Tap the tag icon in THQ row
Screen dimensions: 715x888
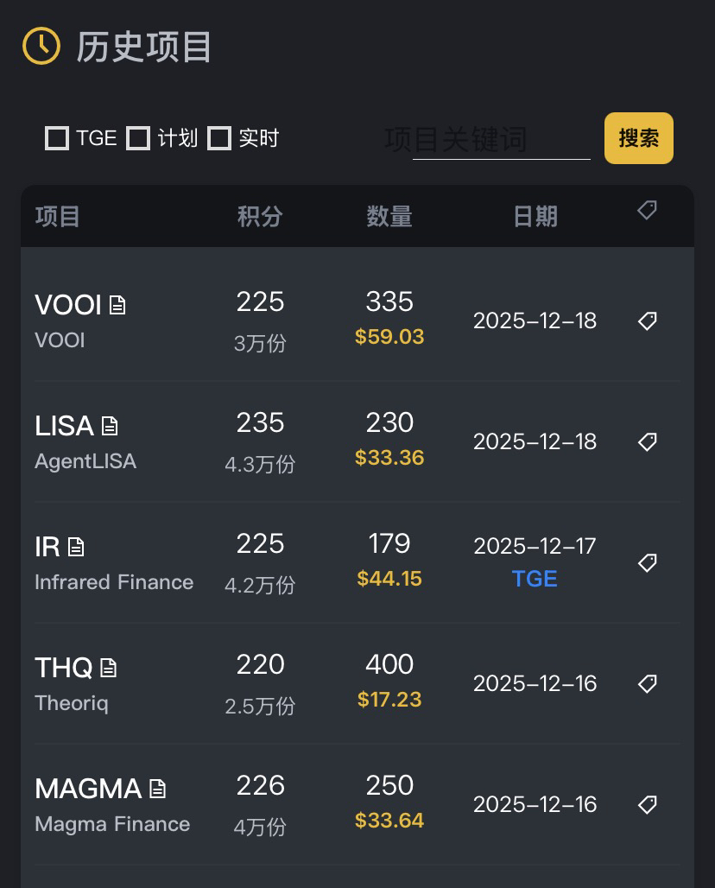click(x=648, y=683)
